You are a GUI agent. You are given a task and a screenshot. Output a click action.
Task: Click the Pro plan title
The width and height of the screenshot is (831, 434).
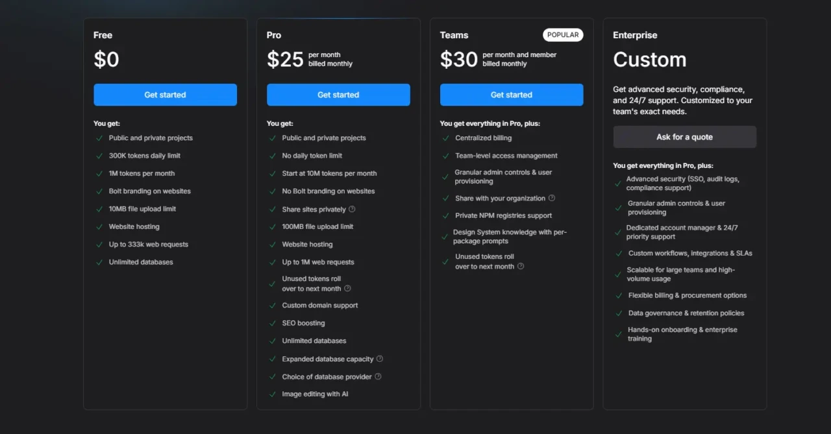pyautogui.click(x=274, y=35)
